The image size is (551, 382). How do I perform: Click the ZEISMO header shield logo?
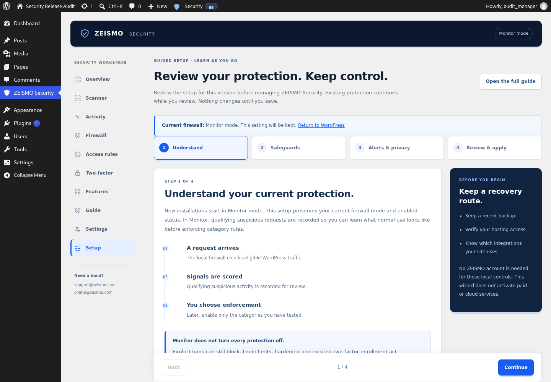[85, 34]
